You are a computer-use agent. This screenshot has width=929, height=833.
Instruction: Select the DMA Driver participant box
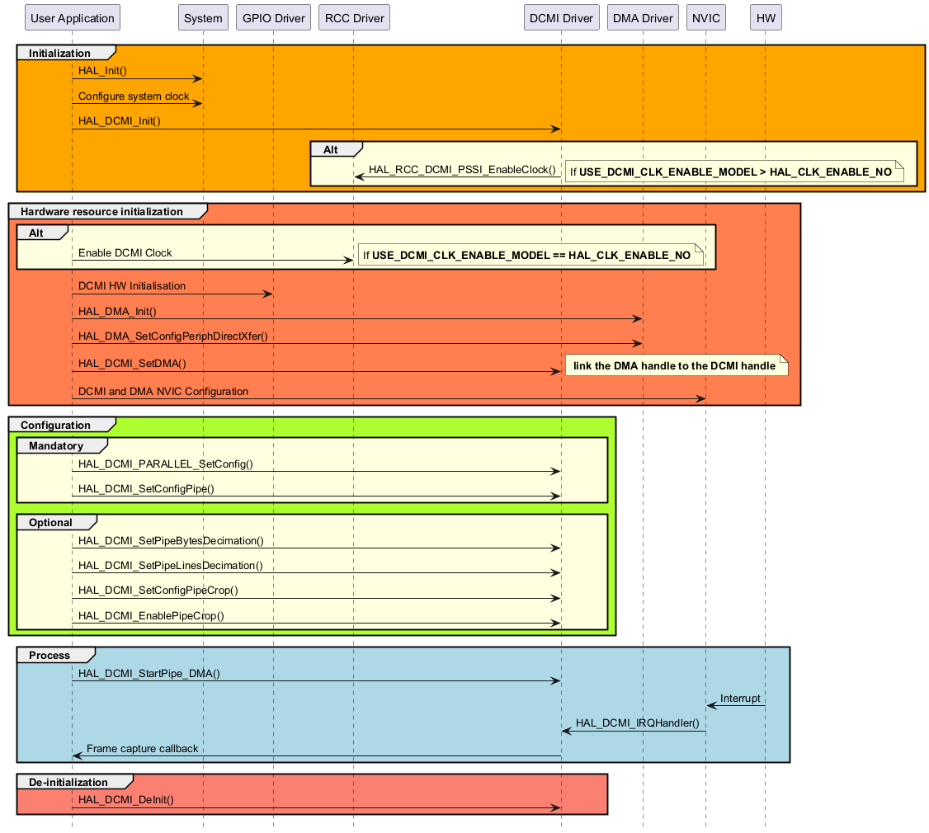(643, 18)
